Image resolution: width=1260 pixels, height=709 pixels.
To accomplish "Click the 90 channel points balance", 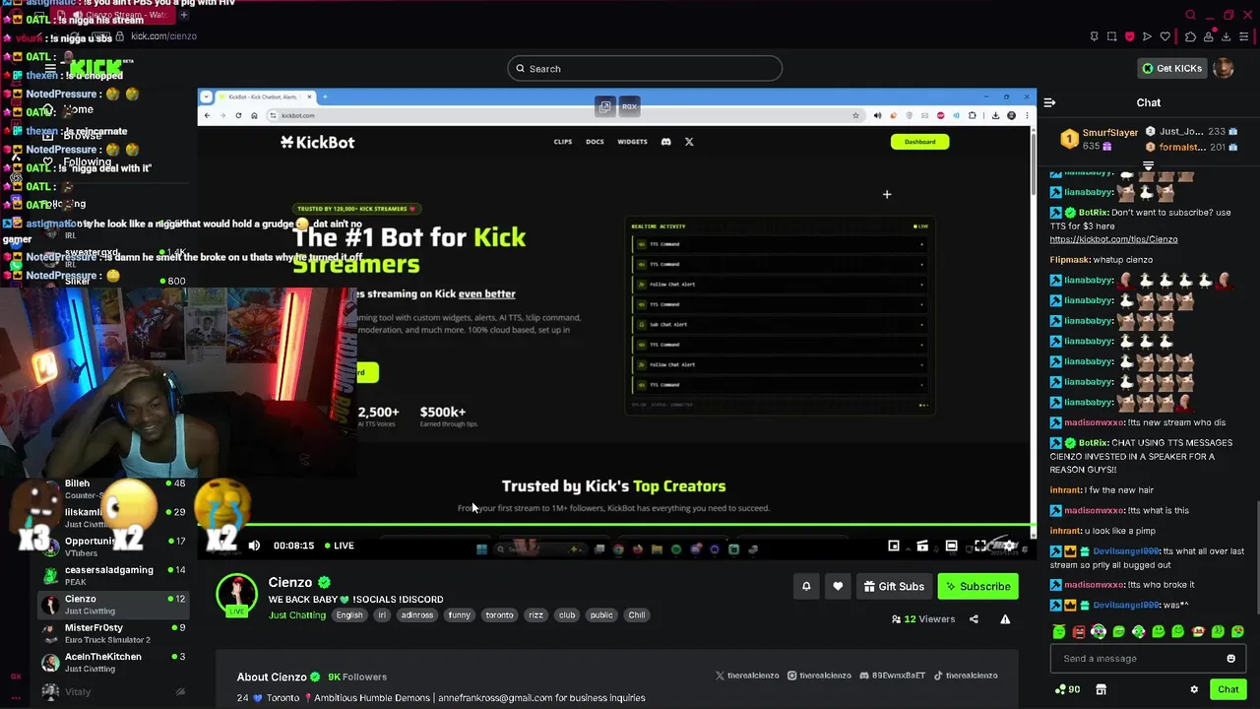I will [1067, 689].
